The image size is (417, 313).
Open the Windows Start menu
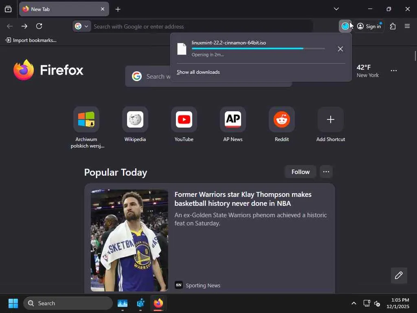tap(13, 303)
